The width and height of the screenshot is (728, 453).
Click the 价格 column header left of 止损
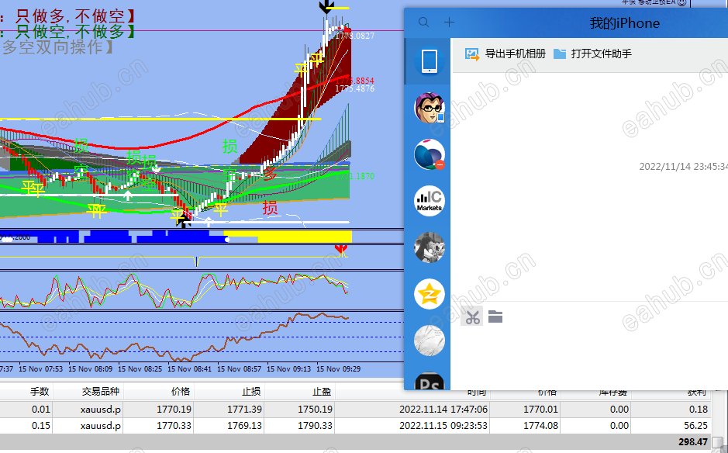181,392
